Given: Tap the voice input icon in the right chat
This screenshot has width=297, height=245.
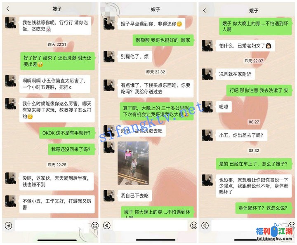Looking at the screenshot, I should 205,226.
